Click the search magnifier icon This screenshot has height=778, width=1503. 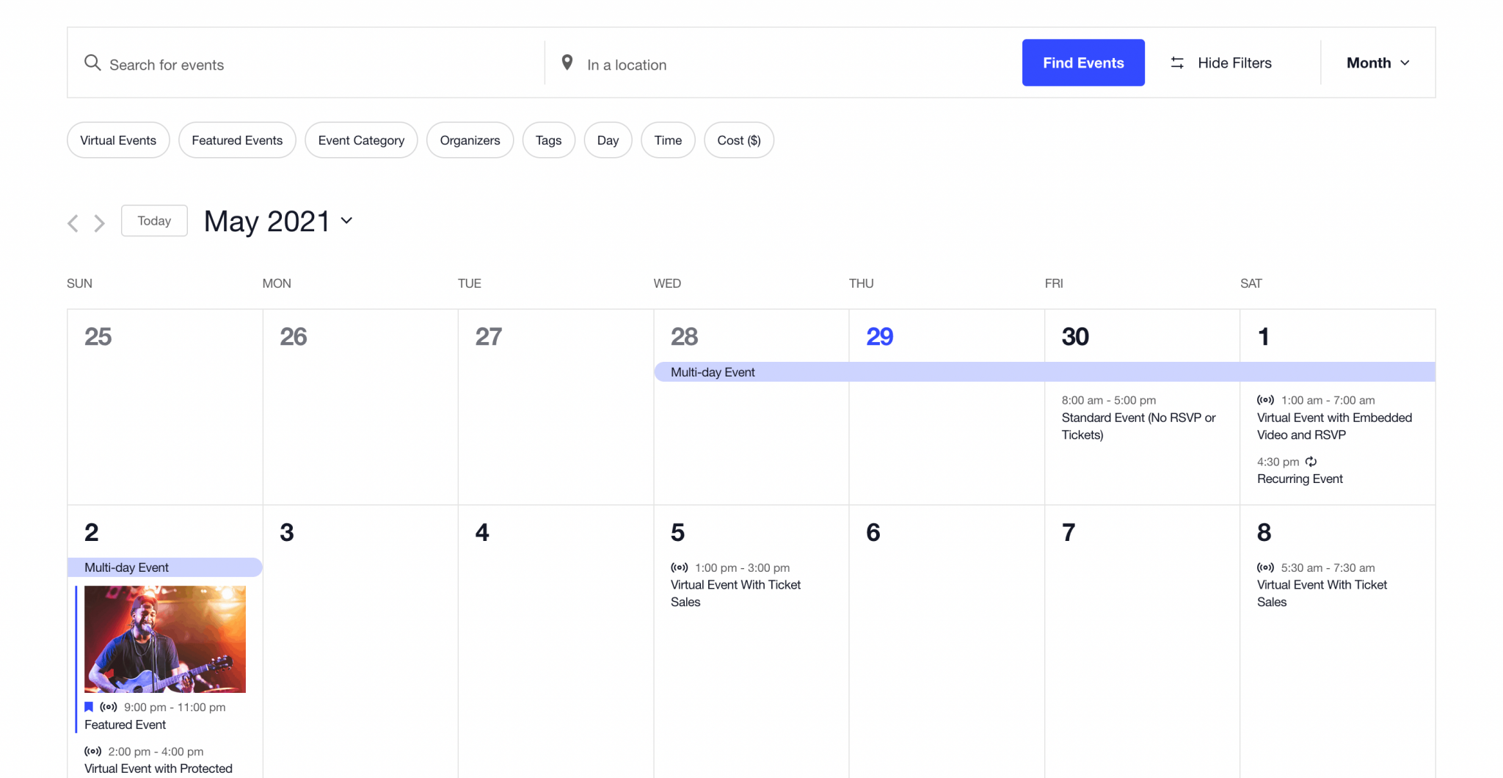coord(92,63)
